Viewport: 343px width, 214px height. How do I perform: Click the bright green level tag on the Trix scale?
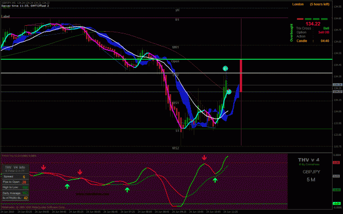(336, 204)
